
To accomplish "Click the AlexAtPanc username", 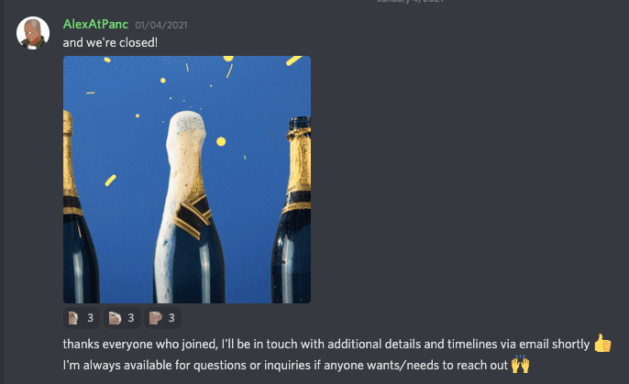I will pyautogui.click(x=95, y=25).
